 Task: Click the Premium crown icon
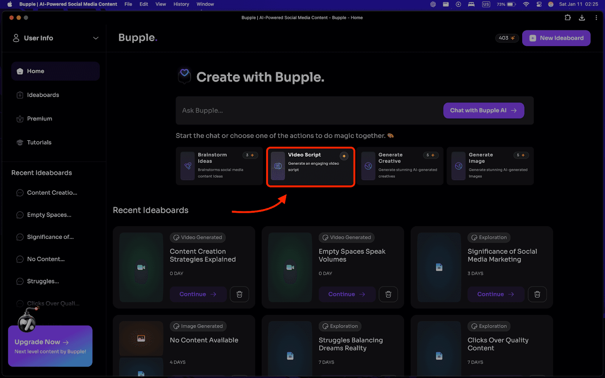(20, 119)
